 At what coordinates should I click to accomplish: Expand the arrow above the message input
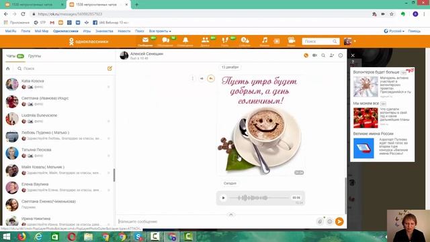point(231,214)
